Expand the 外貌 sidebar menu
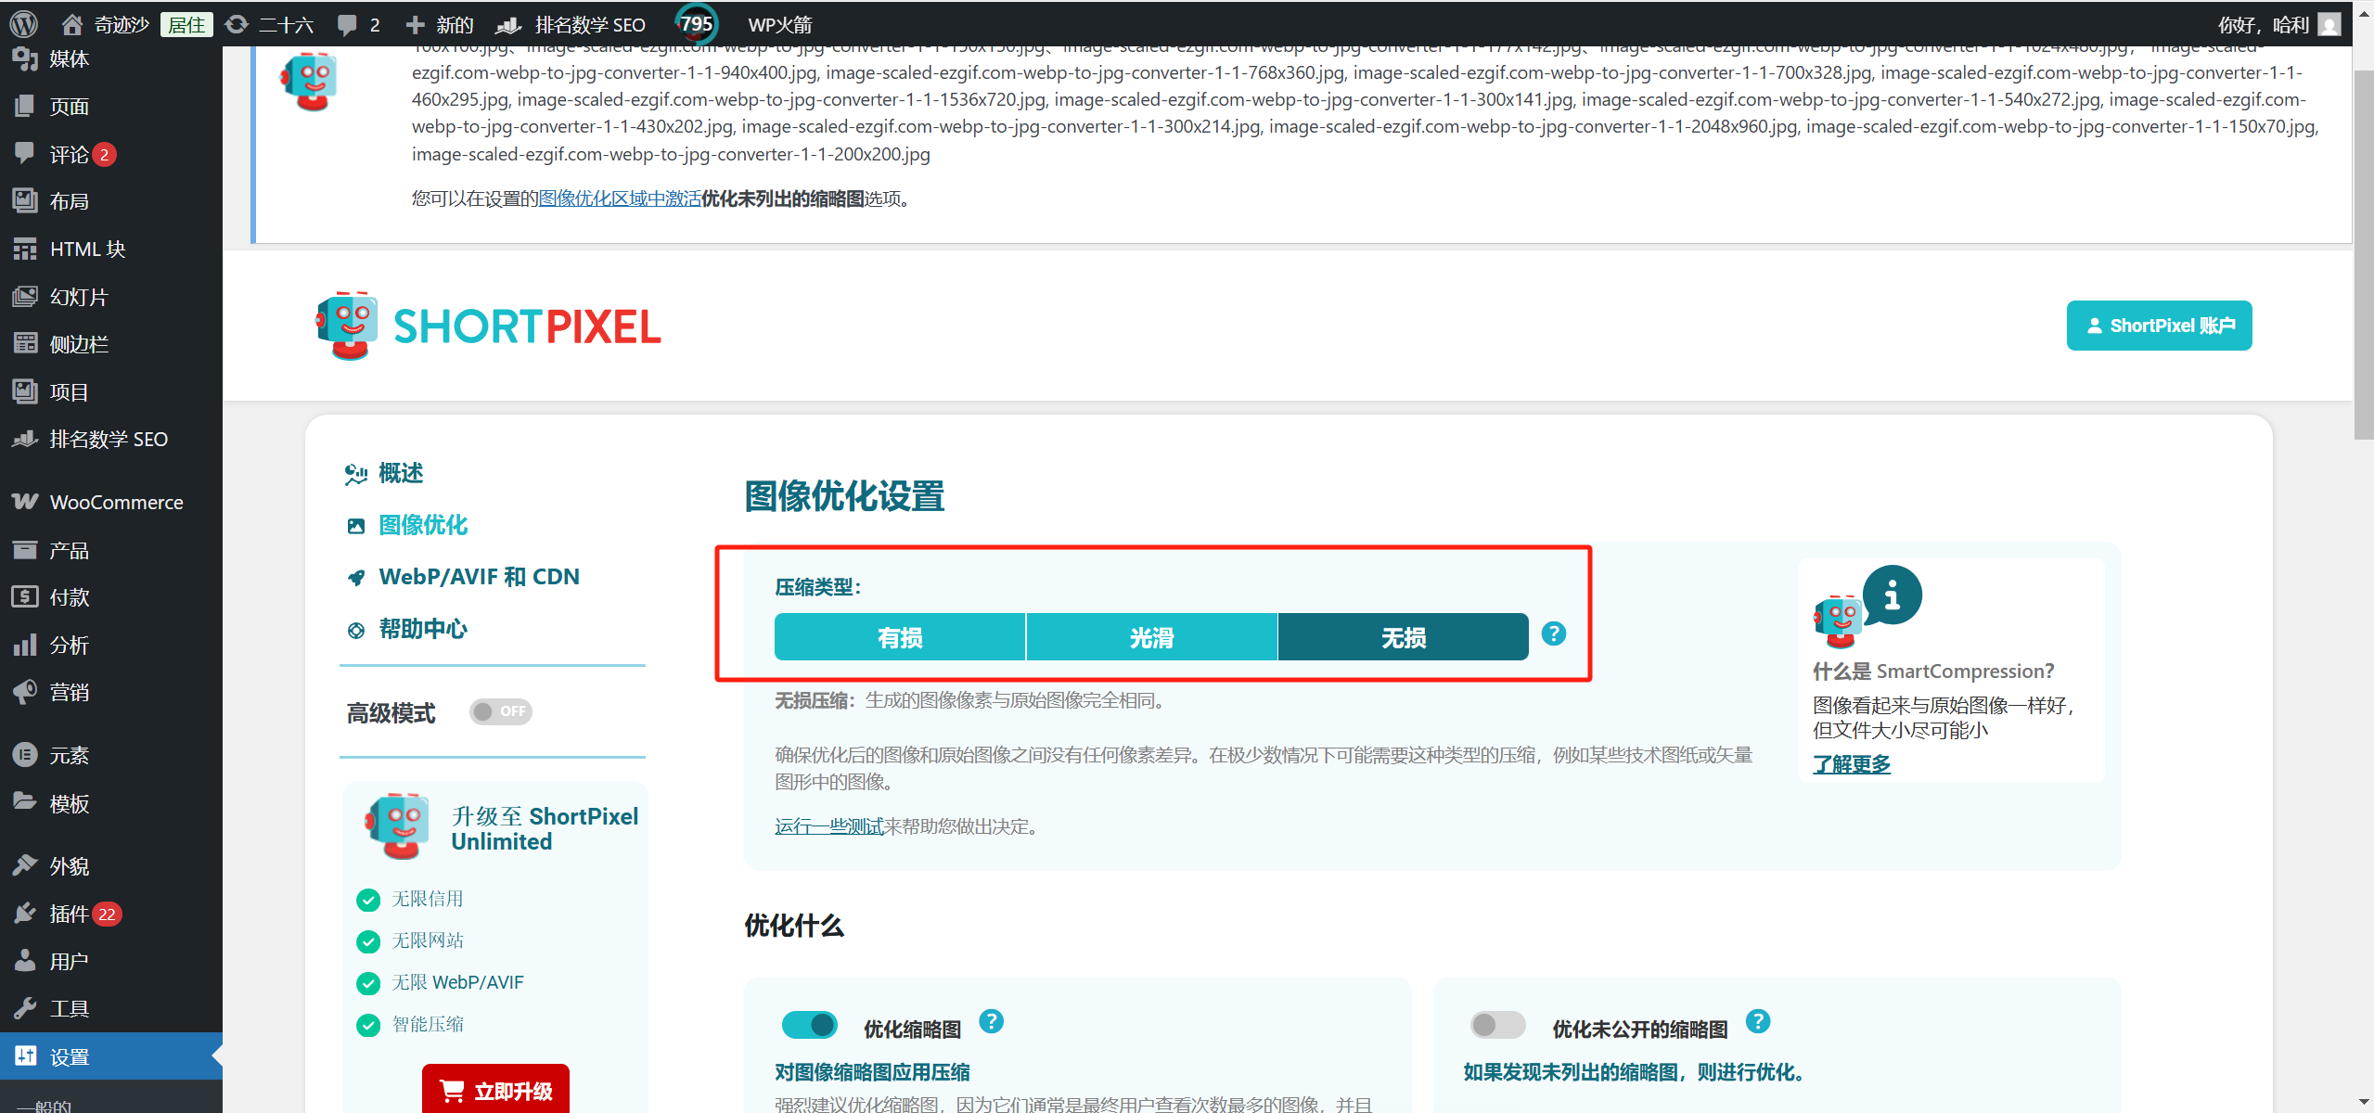Image resolution: width=2374 pixels, height=1113 pixels. tap(69, 864)
